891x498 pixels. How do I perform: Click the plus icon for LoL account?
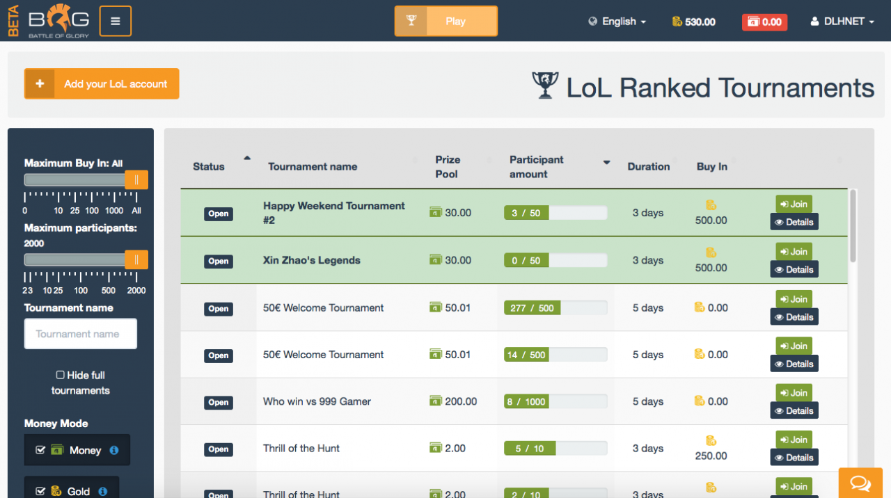(40, 83)
